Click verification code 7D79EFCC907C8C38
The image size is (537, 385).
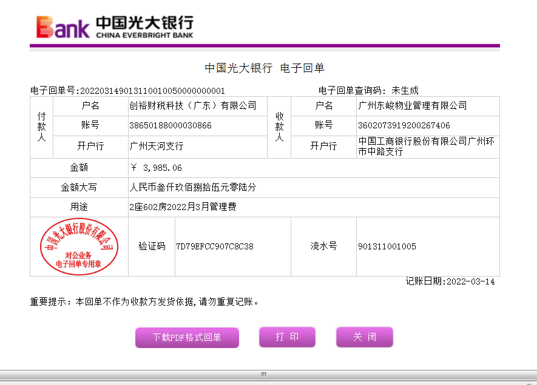[215, 246]
